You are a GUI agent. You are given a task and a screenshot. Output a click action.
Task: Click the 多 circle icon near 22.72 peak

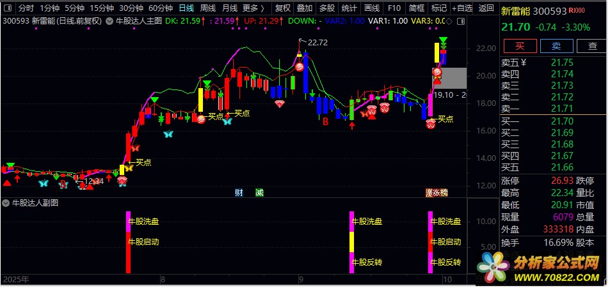299,67
